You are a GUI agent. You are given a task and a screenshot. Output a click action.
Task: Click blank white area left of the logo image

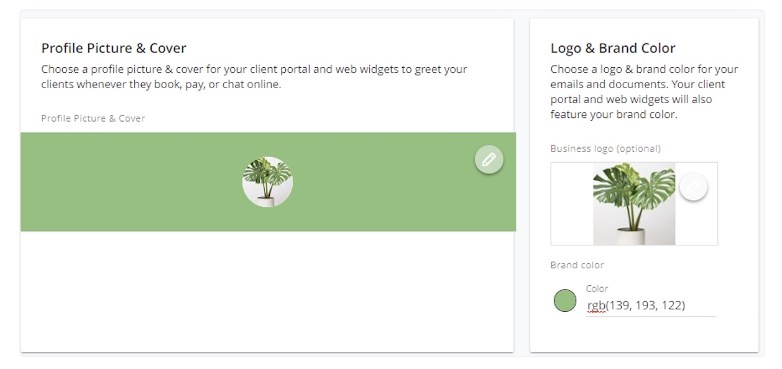[x=572, y=204]
